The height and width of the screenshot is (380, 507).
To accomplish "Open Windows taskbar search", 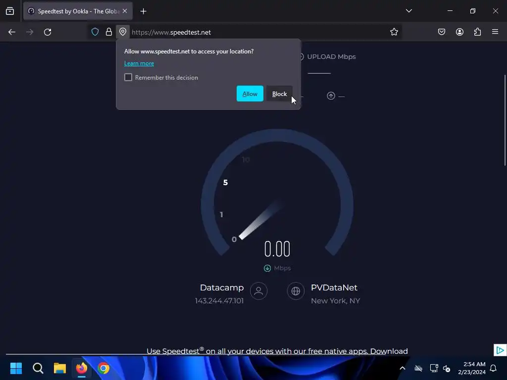I will click(38, 368).
